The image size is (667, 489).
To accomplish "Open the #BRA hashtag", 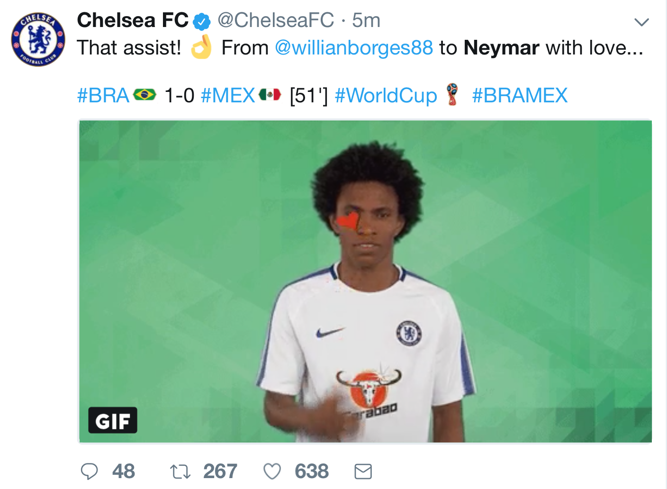I will tap(103, 96).
